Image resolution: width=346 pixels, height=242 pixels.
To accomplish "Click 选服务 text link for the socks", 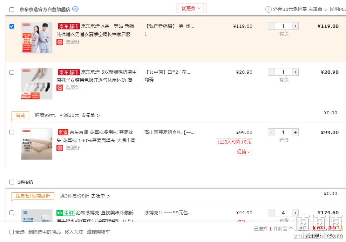I will pos(72,88).
